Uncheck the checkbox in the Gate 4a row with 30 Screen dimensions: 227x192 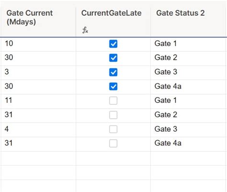[113, 86]
